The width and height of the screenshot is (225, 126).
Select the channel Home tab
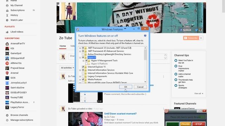pyautogui.click(x=63, y=46)
